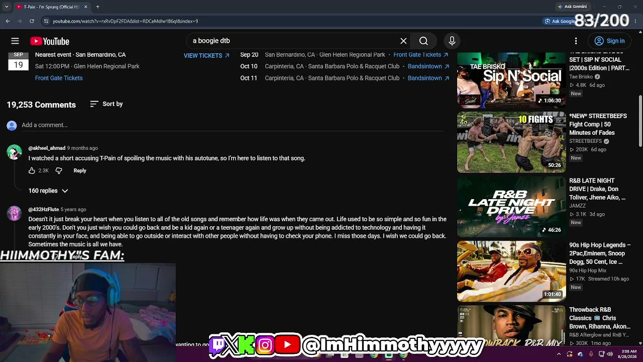Open the @432HzFlute channel link
The height and width of the screenshot is (362, 643).
(x=44, y=209)
